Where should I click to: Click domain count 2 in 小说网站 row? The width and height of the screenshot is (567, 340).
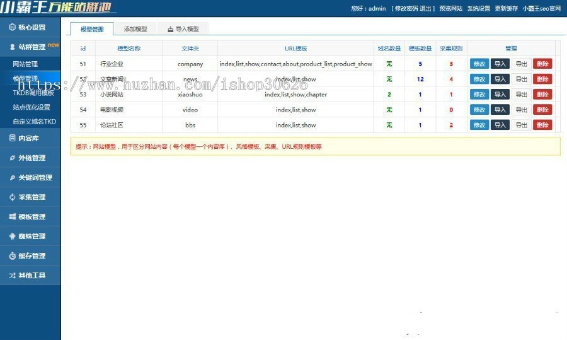click(x=389, y=95)
